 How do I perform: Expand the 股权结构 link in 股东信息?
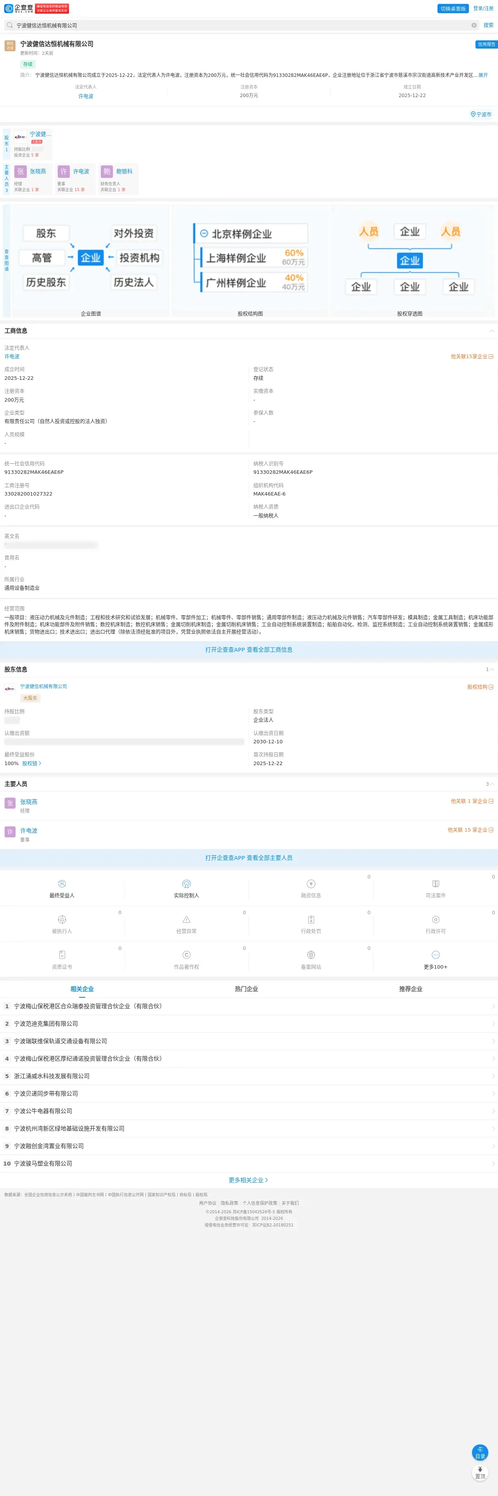481,687
